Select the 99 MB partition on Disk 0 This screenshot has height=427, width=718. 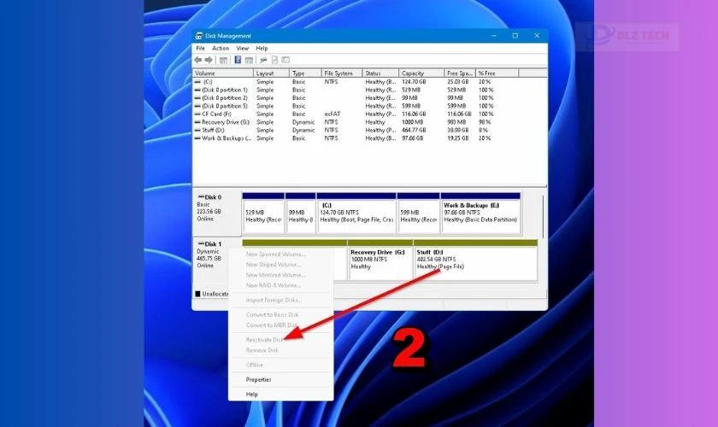click(300, 213)
